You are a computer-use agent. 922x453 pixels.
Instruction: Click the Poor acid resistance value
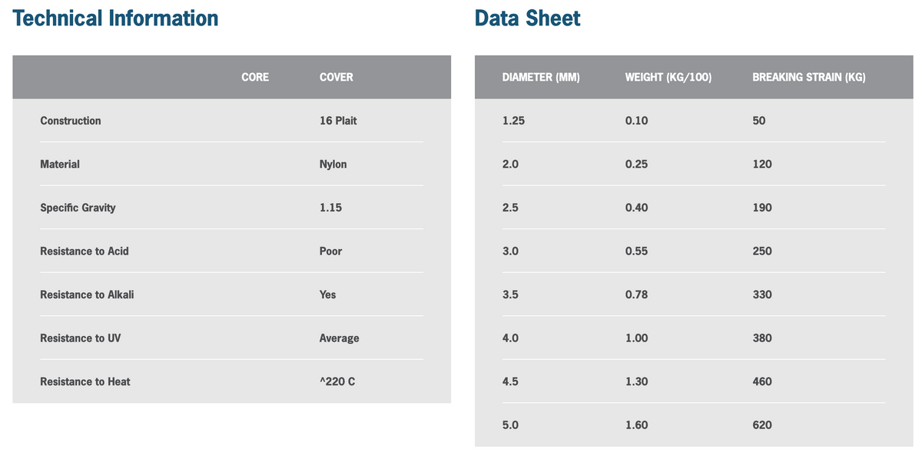coord(331,251)
